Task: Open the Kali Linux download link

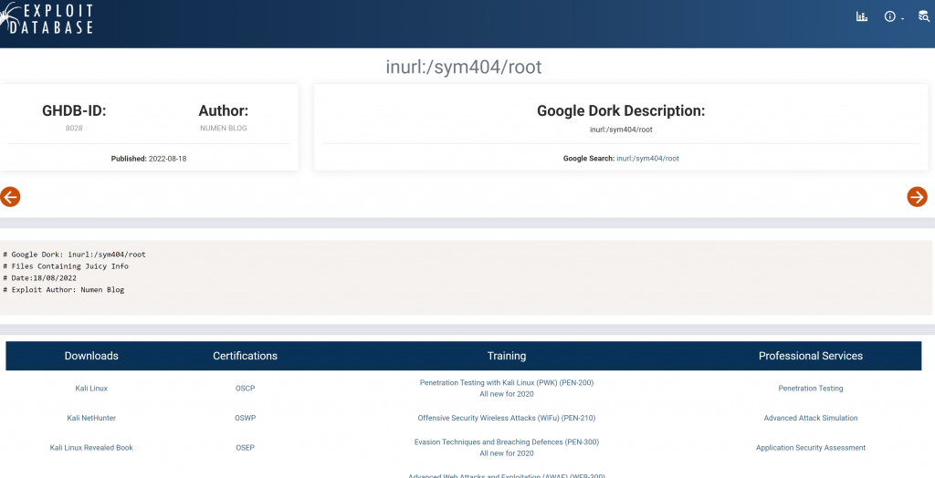Action: [91, 388]
